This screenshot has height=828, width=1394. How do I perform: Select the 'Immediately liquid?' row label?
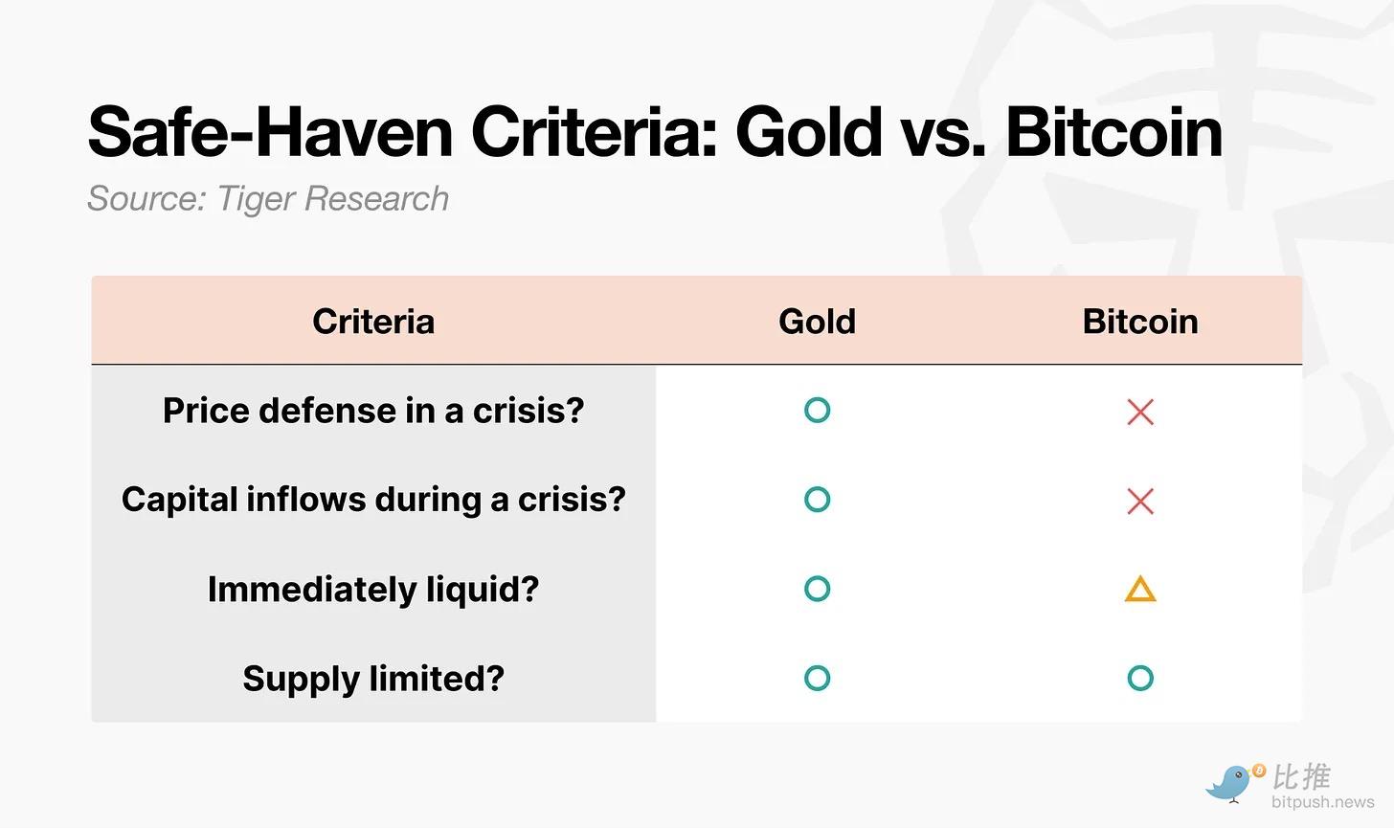click(373, 589)
